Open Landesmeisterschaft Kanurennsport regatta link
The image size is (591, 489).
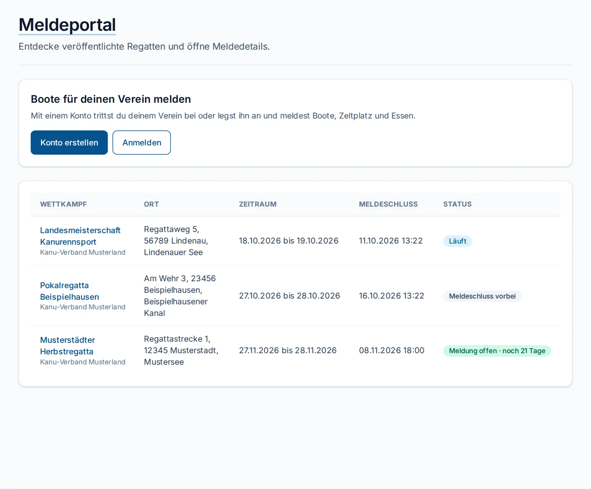(80, 236)
